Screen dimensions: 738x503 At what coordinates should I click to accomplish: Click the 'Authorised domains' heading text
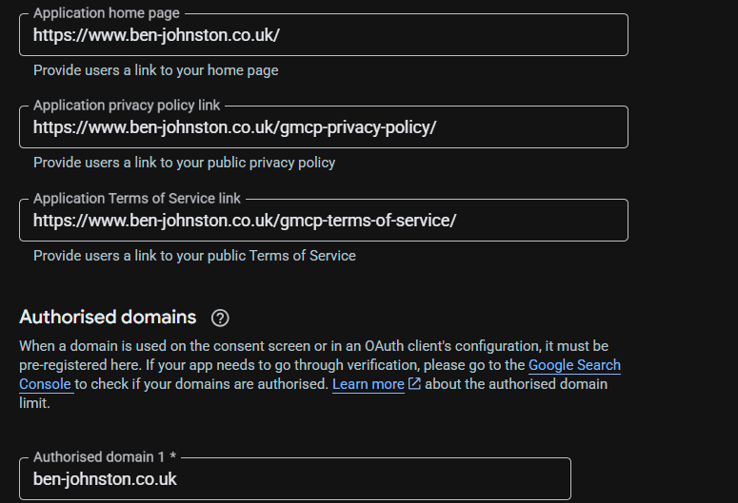108,318
